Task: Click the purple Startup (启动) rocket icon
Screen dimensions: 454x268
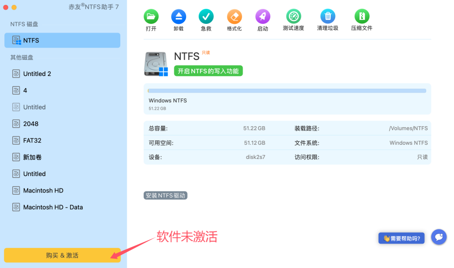Action: (x=263, y=17)
